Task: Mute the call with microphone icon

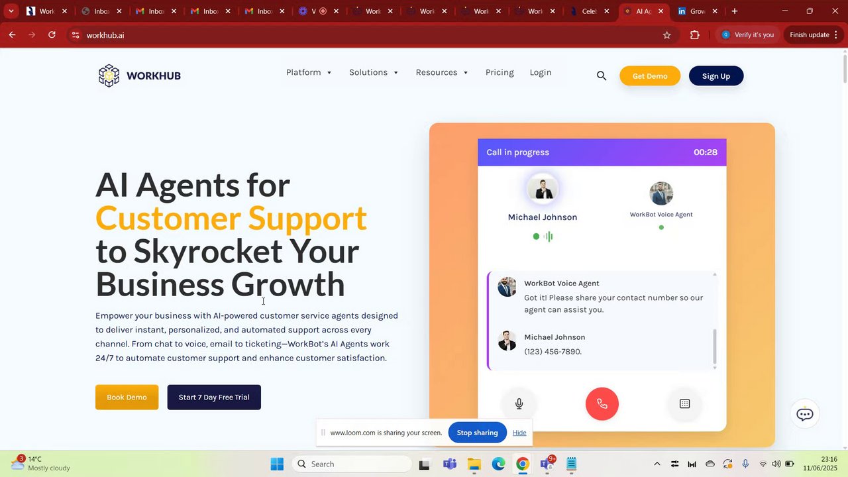Action: pyautogui.click(x=519, y=403)
